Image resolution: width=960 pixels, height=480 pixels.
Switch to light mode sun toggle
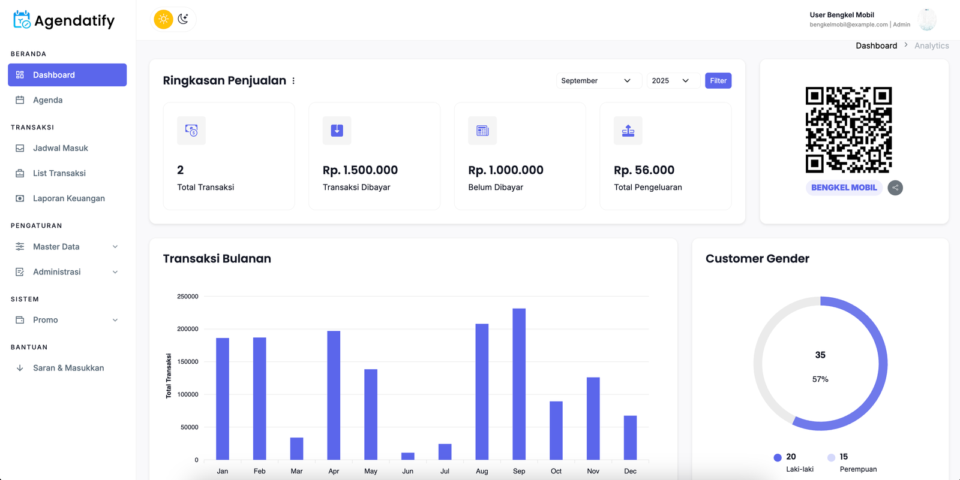(x=163, y=19)
